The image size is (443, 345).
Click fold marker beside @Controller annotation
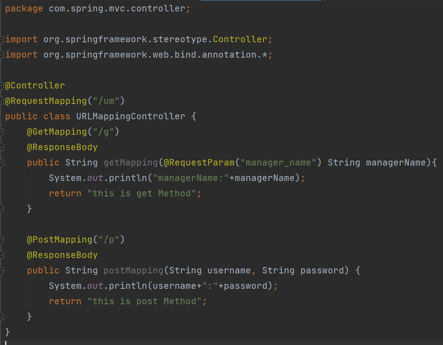[x=2, y=86]
